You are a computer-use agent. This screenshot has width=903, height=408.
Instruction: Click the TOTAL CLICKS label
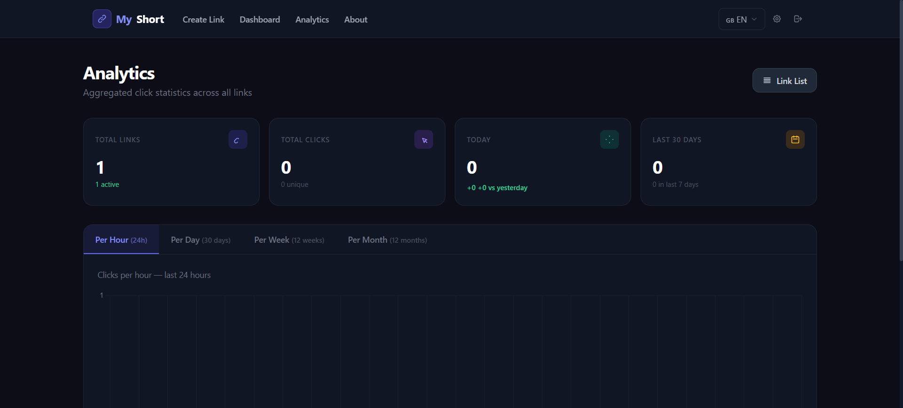click(305, 140)
